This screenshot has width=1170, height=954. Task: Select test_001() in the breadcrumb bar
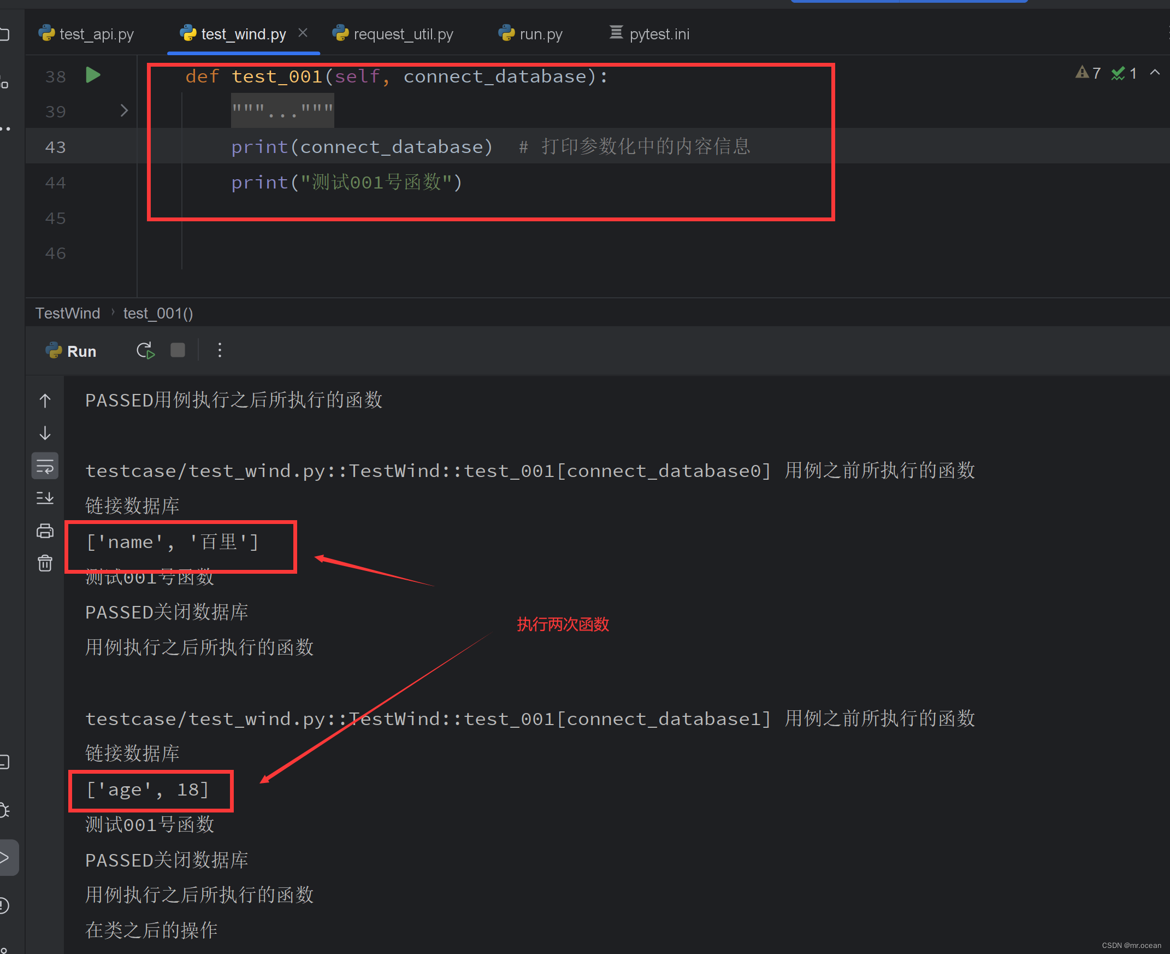[x=158, y=313]
